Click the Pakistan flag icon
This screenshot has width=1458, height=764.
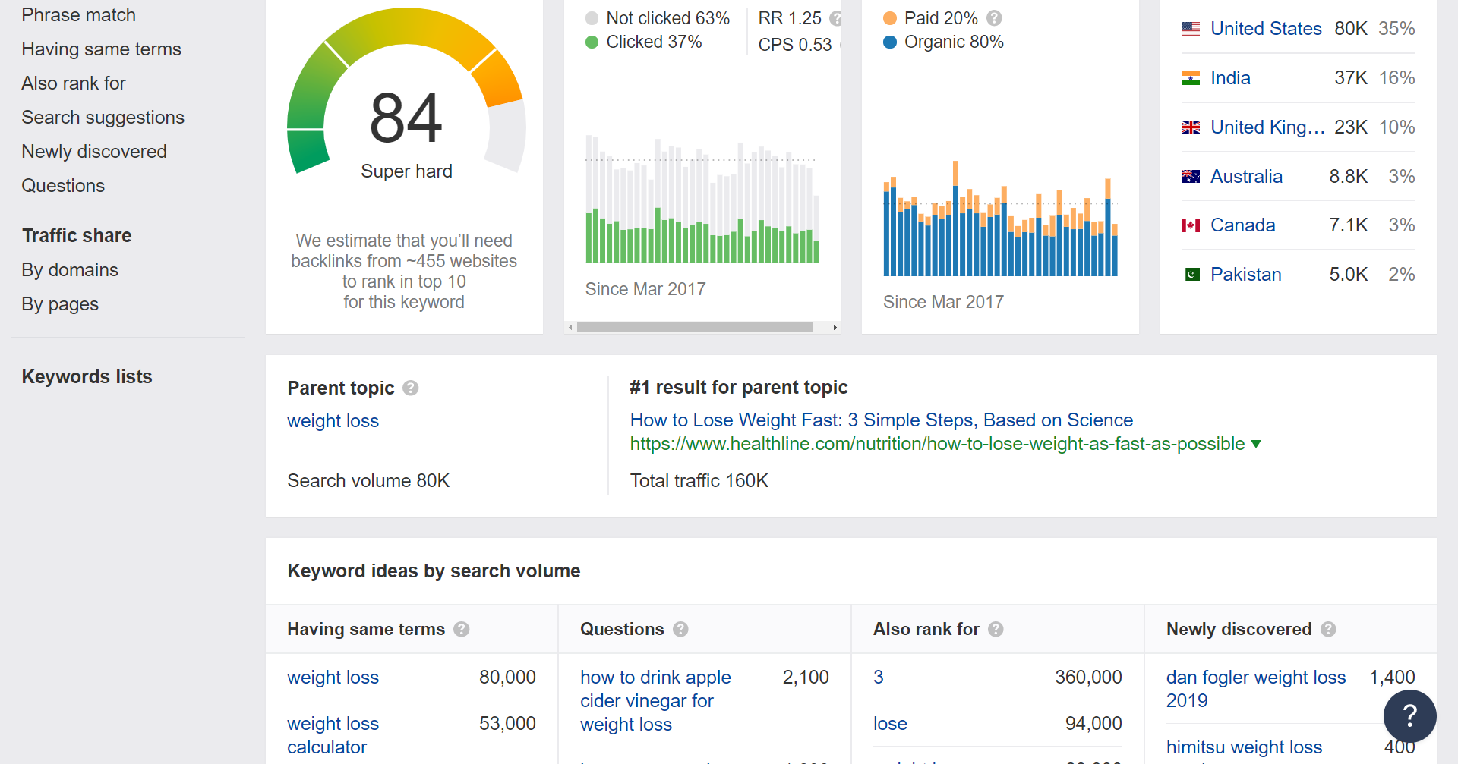click(x=1192, y=275)
